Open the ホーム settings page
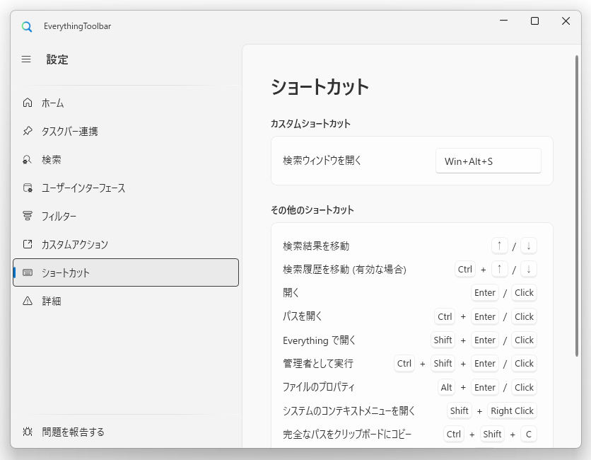 pyautogui.click(x=126, y=103)
